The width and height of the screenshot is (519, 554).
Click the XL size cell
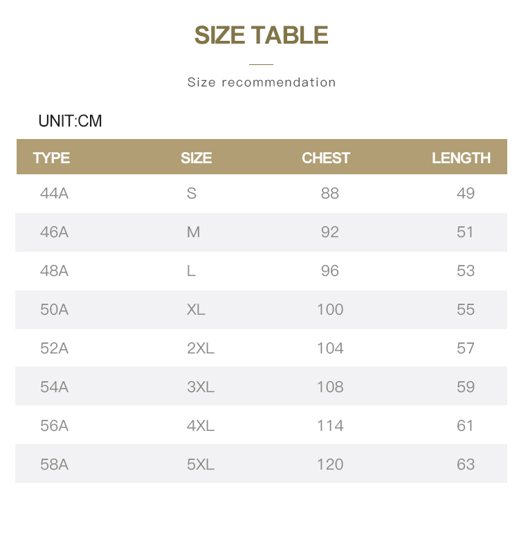[x=196, y=310]
